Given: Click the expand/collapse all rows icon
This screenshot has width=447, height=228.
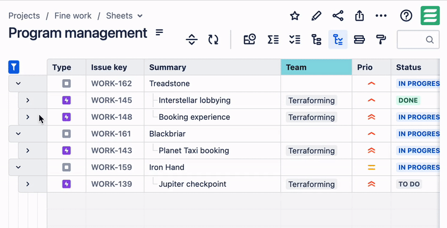Looking at the screenshot, I should (x=192, y=40).
